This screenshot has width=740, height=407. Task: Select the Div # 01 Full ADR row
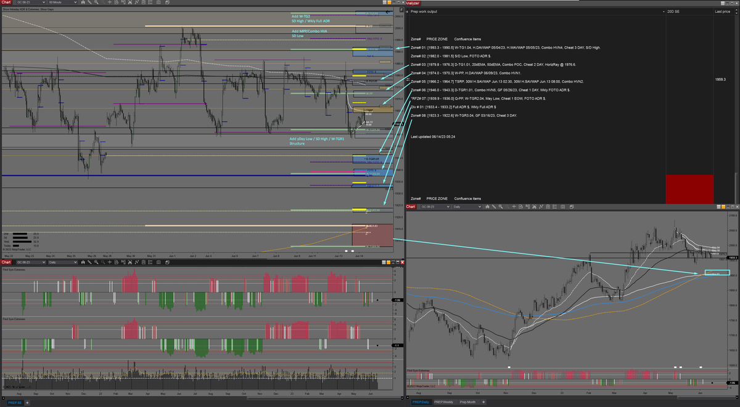(453, 107)
